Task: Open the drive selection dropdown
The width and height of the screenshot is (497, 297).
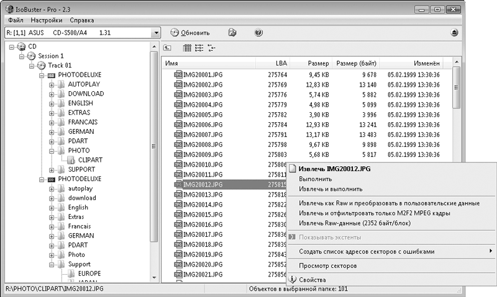Action: (156, 33)
